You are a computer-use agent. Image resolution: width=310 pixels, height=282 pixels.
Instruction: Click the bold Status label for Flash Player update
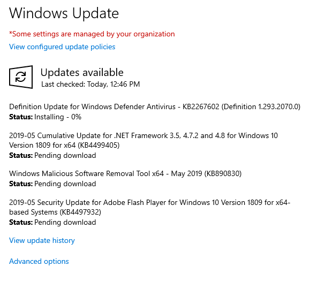pos(21,222)
